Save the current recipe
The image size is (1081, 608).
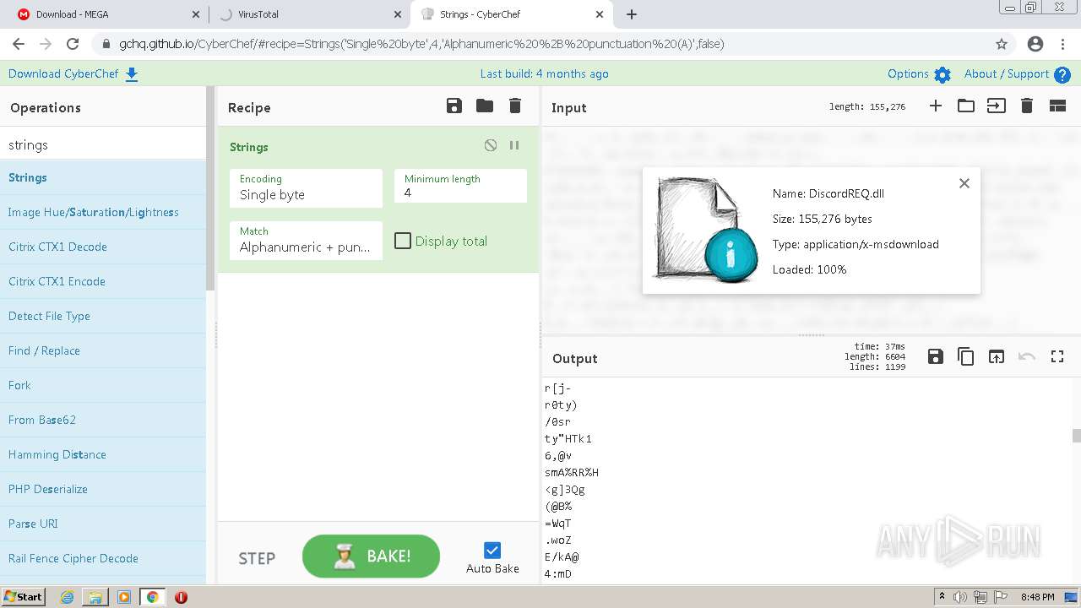[454, 106]
